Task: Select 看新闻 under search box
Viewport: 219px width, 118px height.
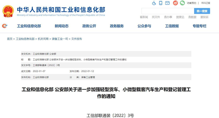Action: pos(144,17)
